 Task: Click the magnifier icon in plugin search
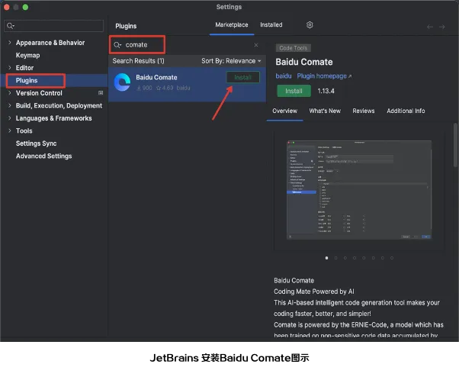118,45
